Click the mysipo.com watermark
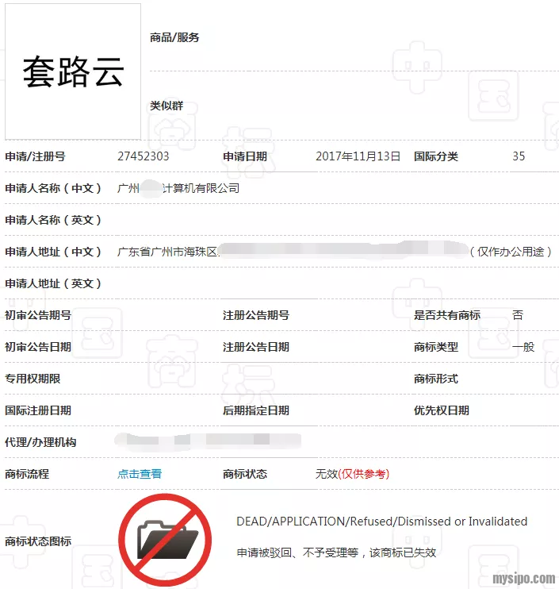This screenshot has width=559, height=589. pyautogui.click(x=524, y=579)
